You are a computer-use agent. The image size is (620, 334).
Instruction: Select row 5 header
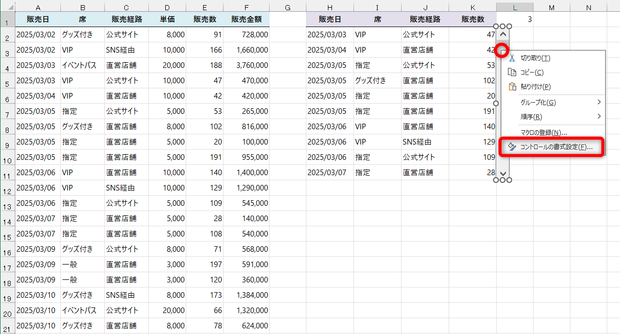coord(7,81)
